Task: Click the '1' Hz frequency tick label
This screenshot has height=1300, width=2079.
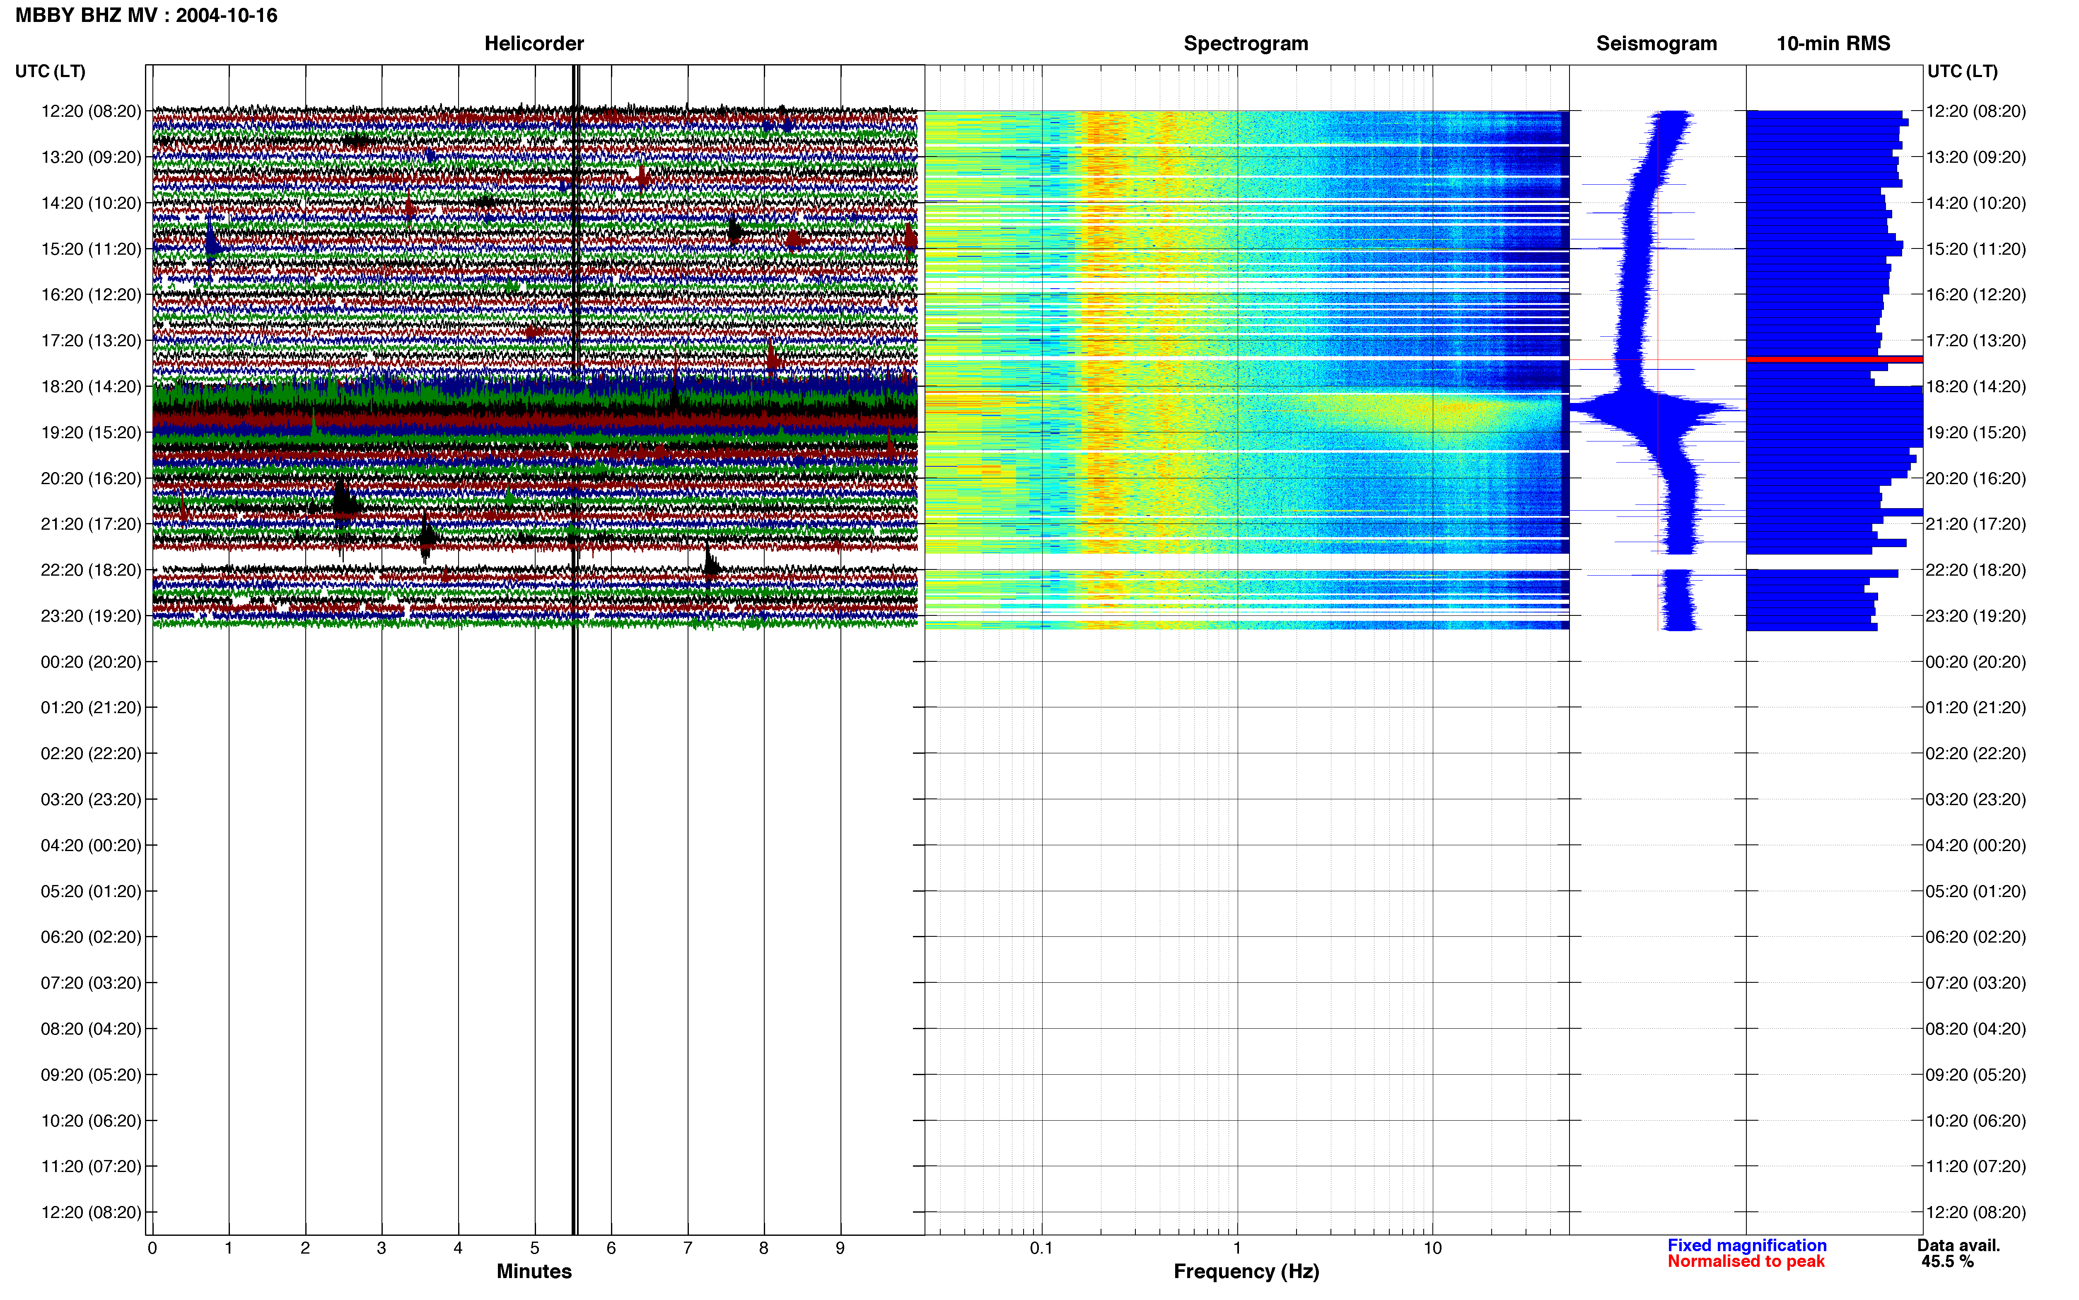Action: point(1237,1247)
